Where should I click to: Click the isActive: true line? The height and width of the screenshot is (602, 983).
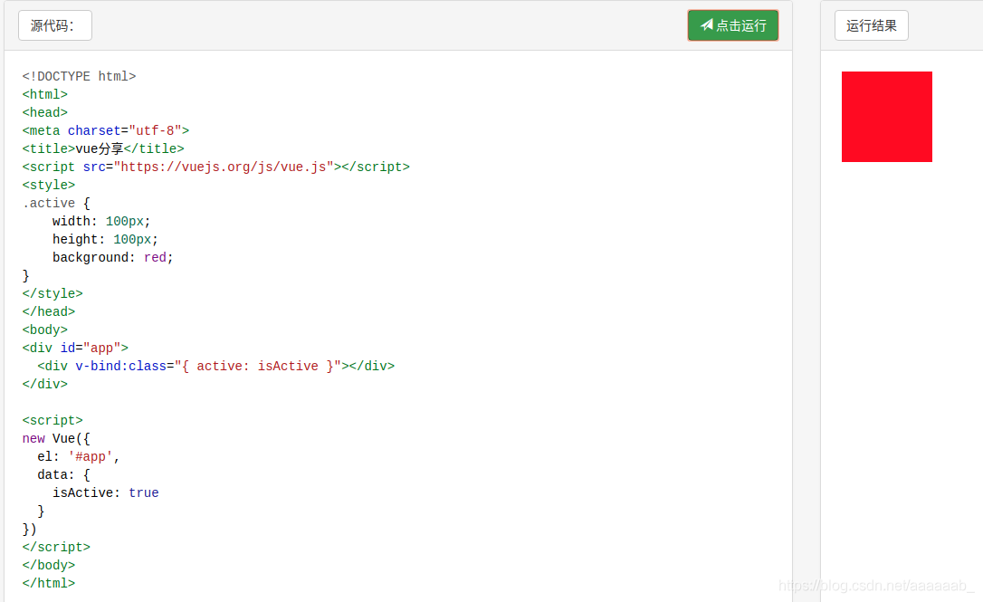coord(105,492)
